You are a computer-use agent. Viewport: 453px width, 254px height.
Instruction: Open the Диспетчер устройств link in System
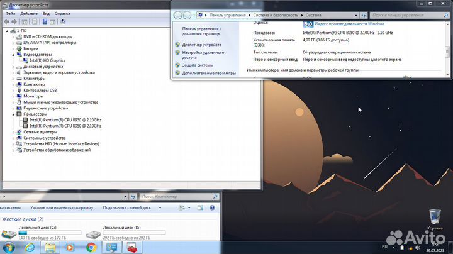tap(202, 45)
